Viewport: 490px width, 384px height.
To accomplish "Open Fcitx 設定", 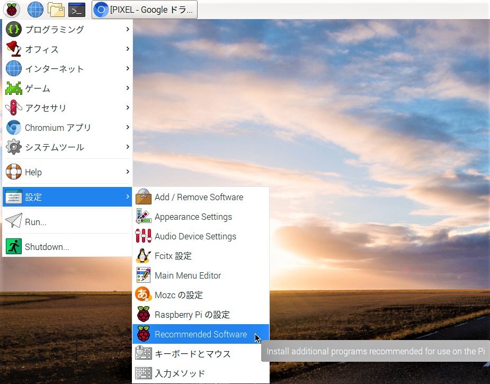I will pos(201,256).
